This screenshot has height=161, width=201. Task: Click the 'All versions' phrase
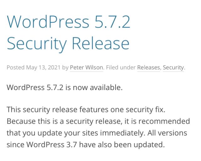pyautogui.click(x=167, y=133)
